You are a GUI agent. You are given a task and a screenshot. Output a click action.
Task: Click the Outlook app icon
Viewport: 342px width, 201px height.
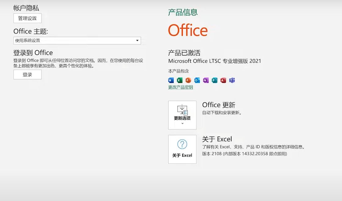[x=197, y=80]
